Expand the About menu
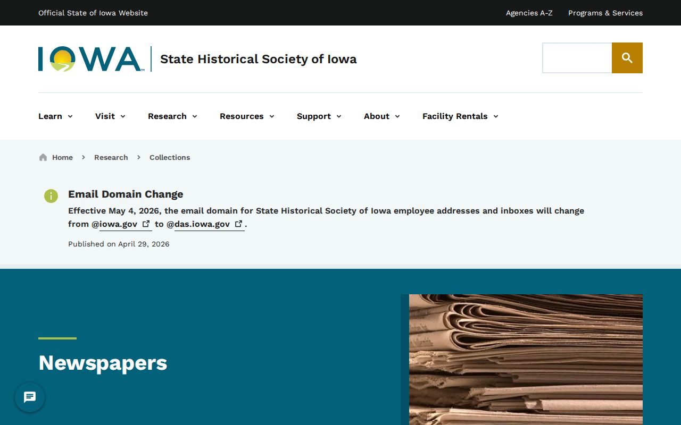This screenshot has width=681, height=425. coord(382,116)
